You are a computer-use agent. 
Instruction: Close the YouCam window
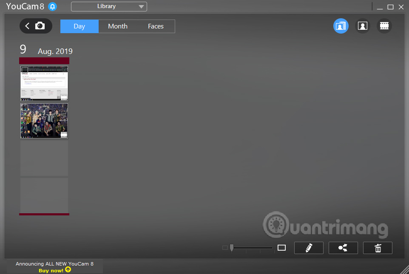click(x=401, y=7)
